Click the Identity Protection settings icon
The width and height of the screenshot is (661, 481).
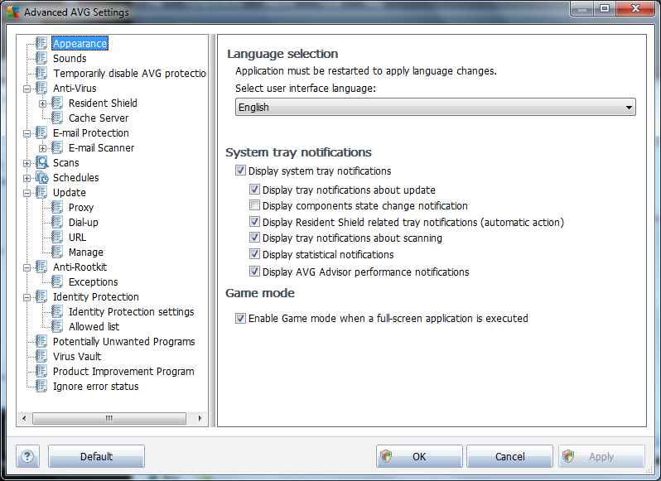(57, 311)
